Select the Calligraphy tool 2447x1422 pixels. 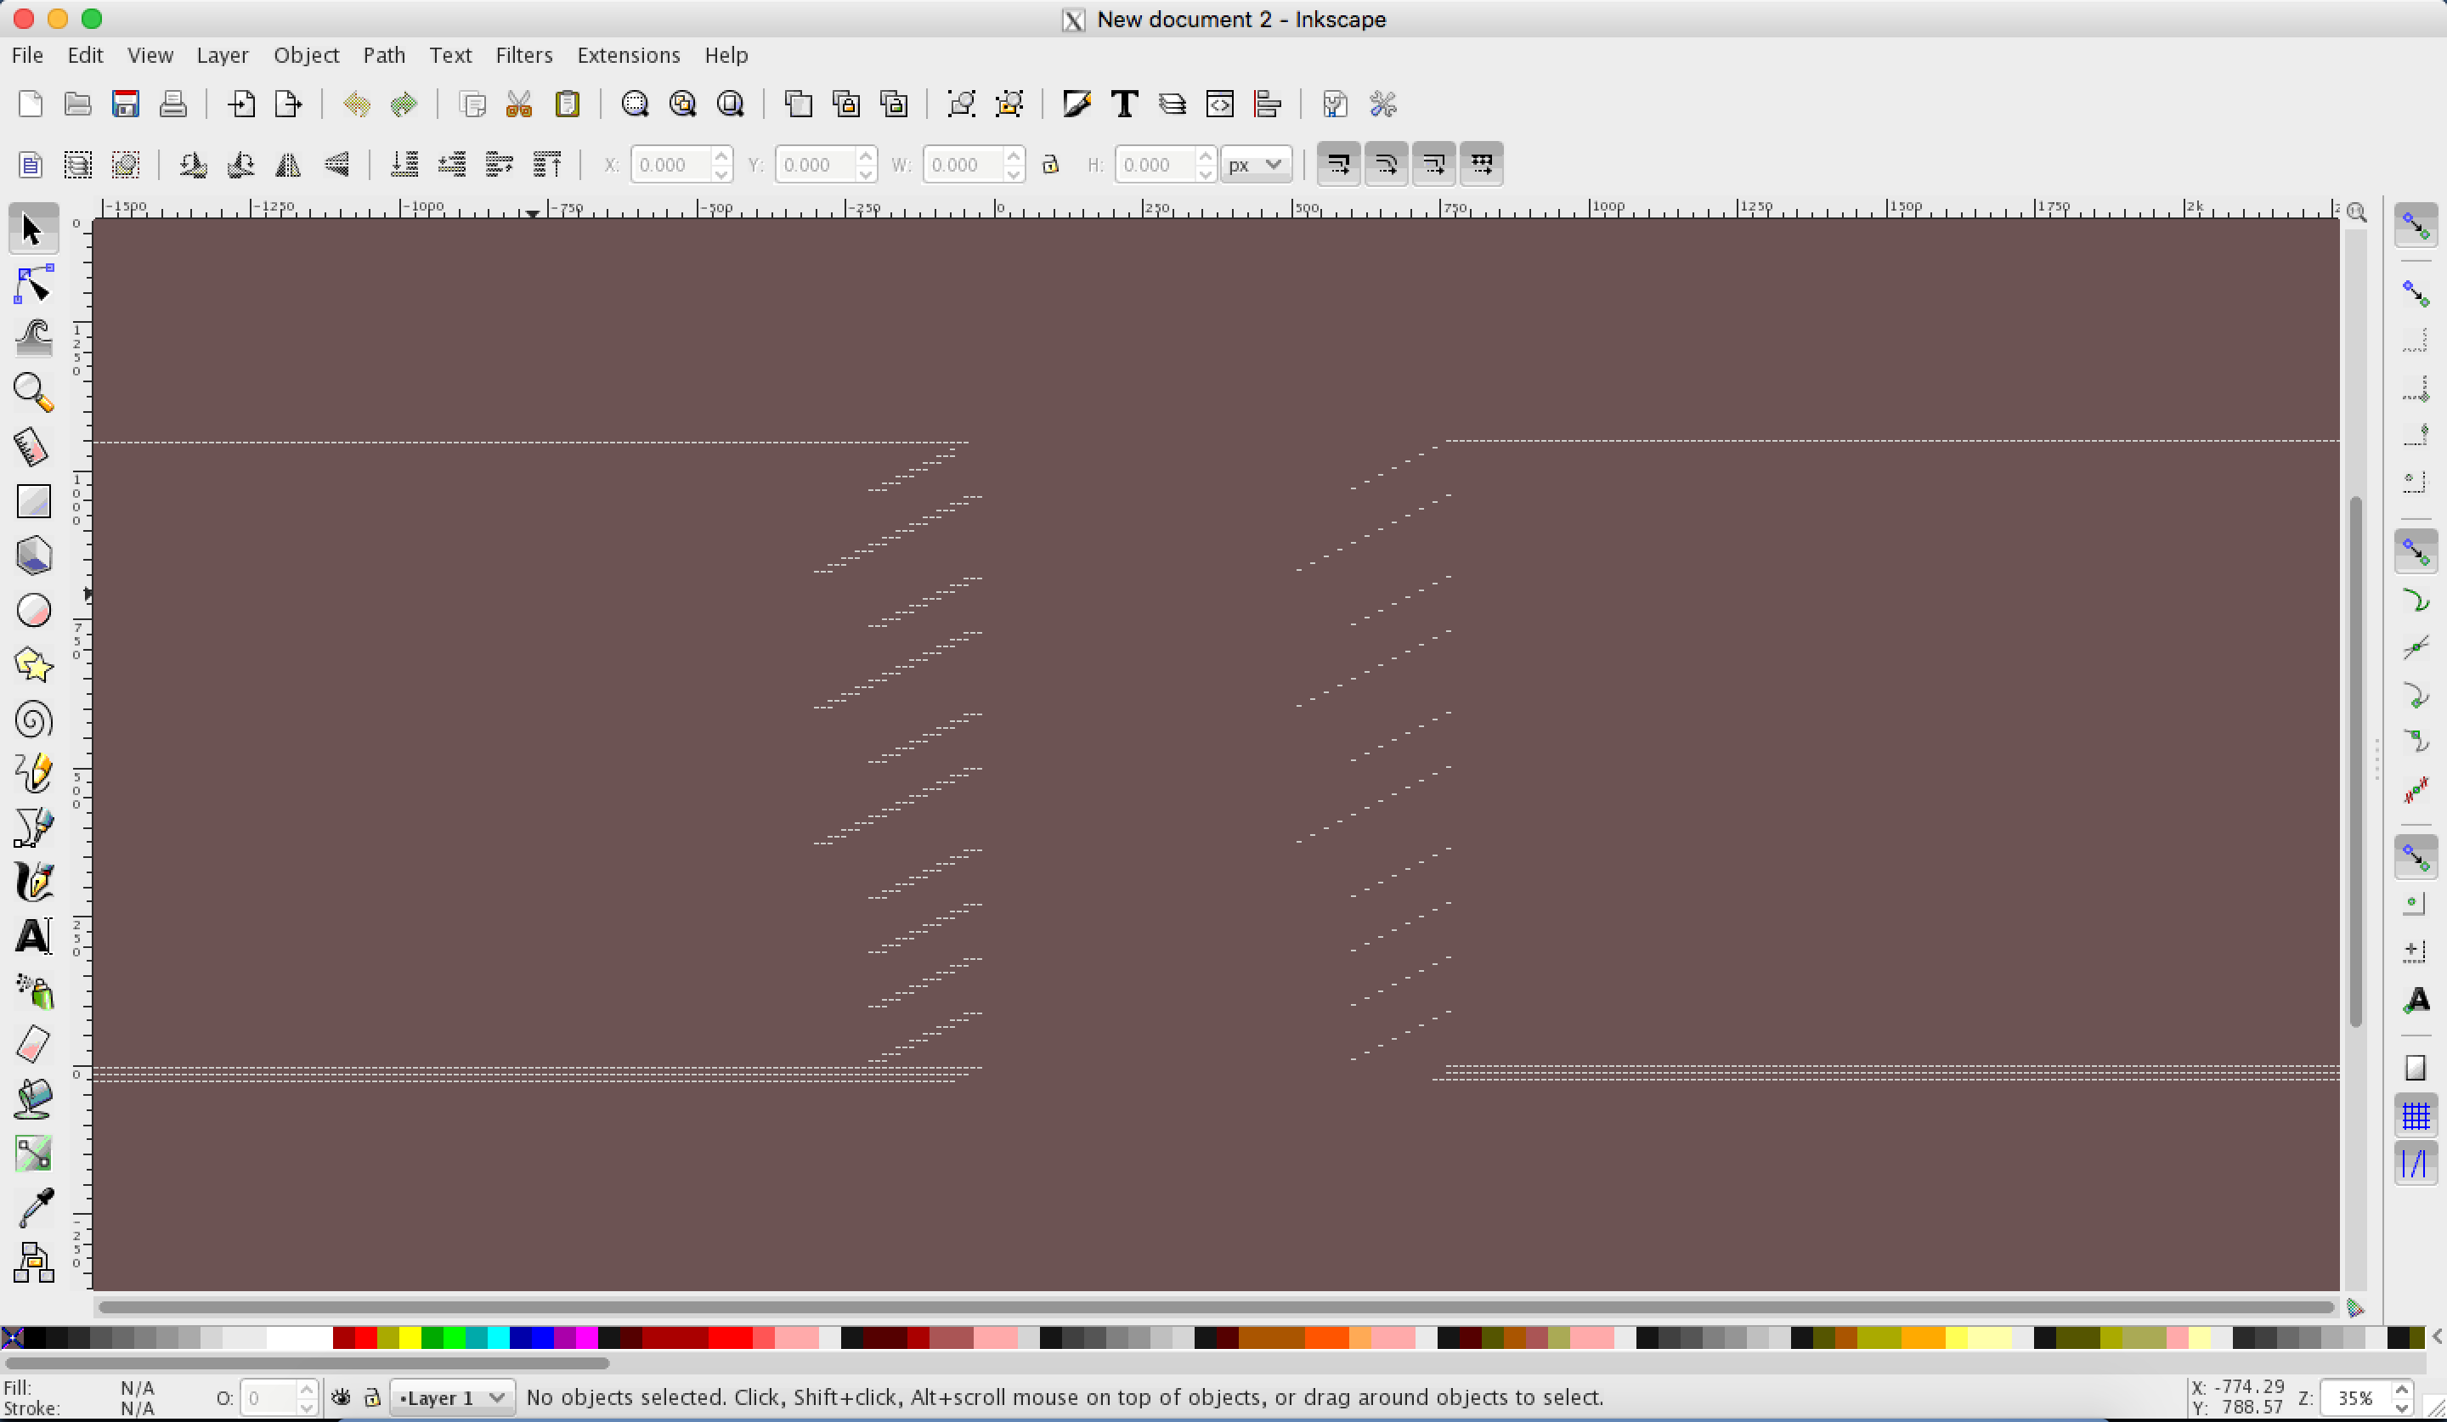[x=33, y=882]
